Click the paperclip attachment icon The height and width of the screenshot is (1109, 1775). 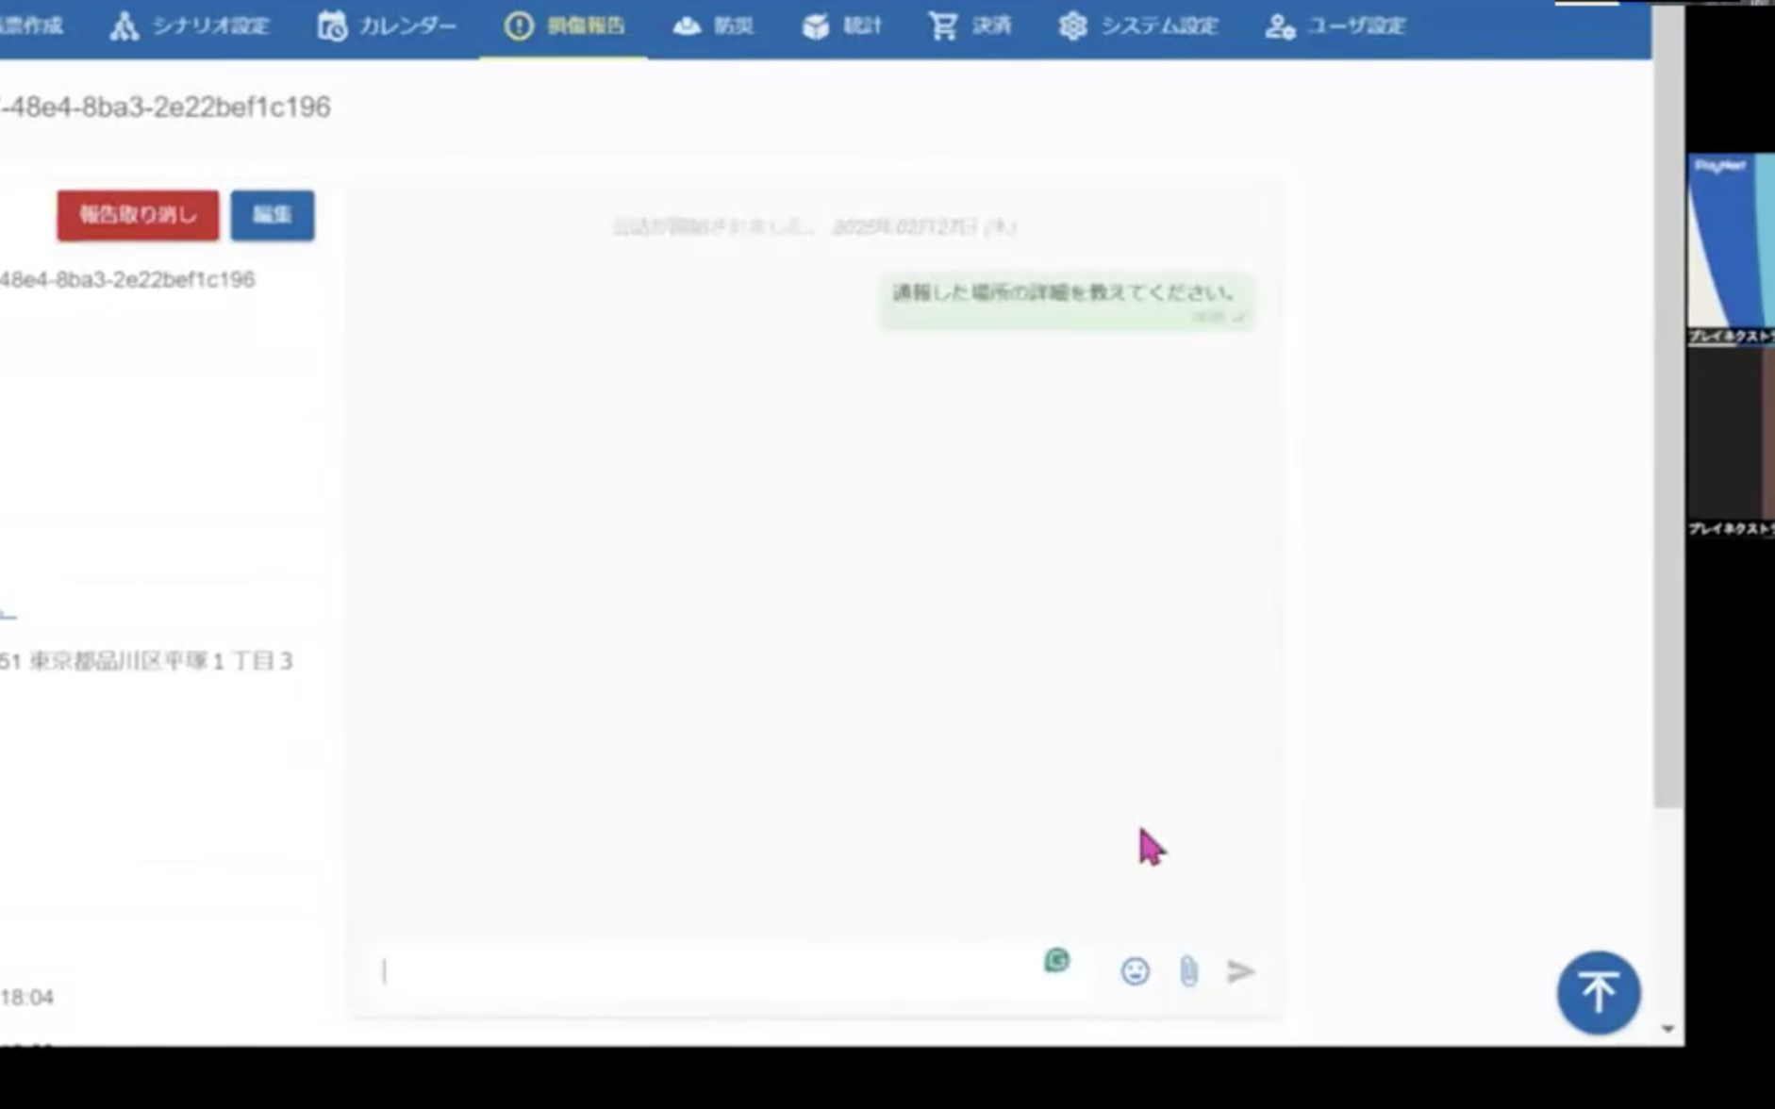(1189, 971)
